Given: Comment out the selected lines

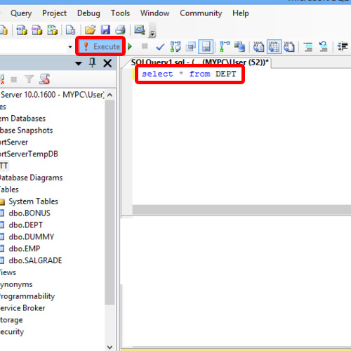Looking at the screenshot, I should point(308,46).
